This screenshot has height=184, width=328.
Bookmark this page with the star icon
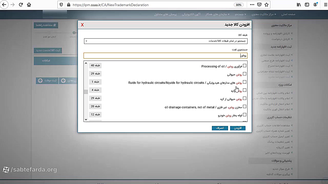click(266, 5)
